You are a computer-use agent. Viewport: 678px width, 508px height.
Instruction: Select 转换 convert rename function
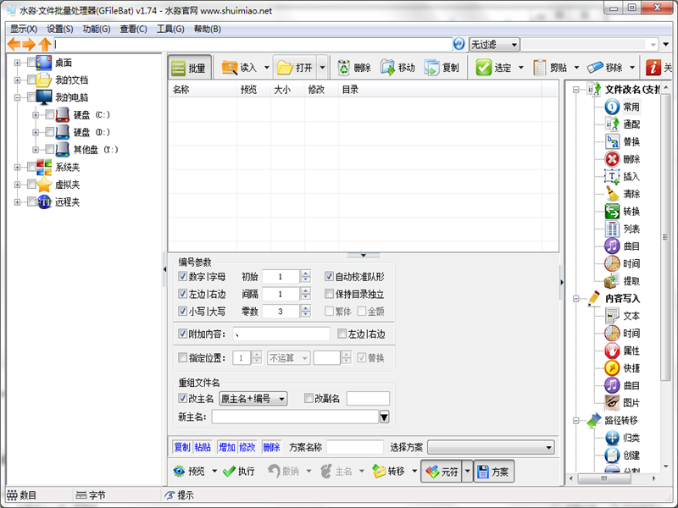coord(622,211)
